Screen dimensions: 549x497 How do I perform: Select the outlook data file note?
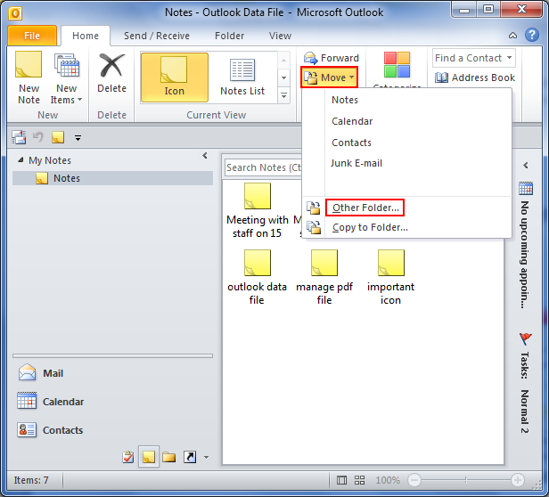[257, 277]
